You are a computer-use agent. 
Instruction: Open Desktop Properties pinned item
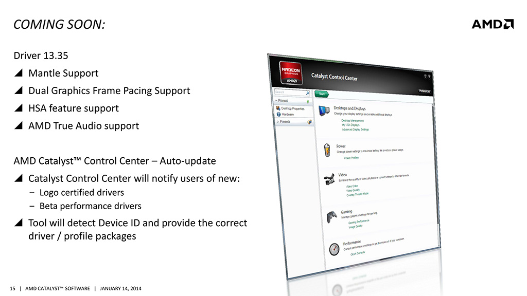tap(293, 108)
